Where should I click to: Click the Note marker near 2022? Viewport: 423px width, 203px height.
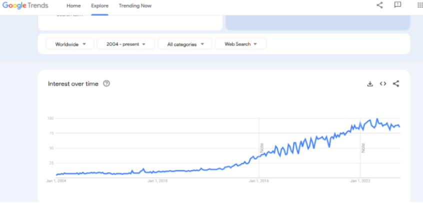[363, 148]
